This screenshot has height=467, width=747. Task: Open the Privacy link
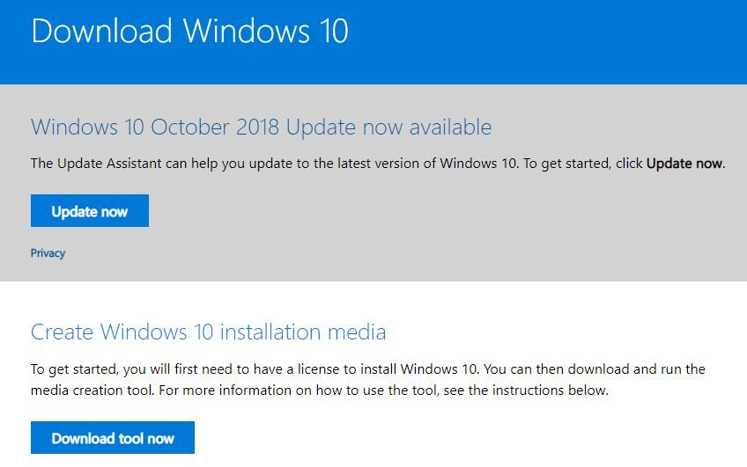click(48, 253)
